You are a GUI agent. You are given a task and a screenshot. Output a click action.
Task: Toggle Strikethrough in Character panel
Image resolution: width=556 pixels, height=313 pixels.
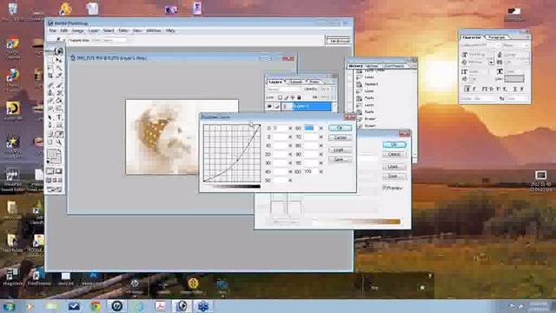tap(522, 89)
